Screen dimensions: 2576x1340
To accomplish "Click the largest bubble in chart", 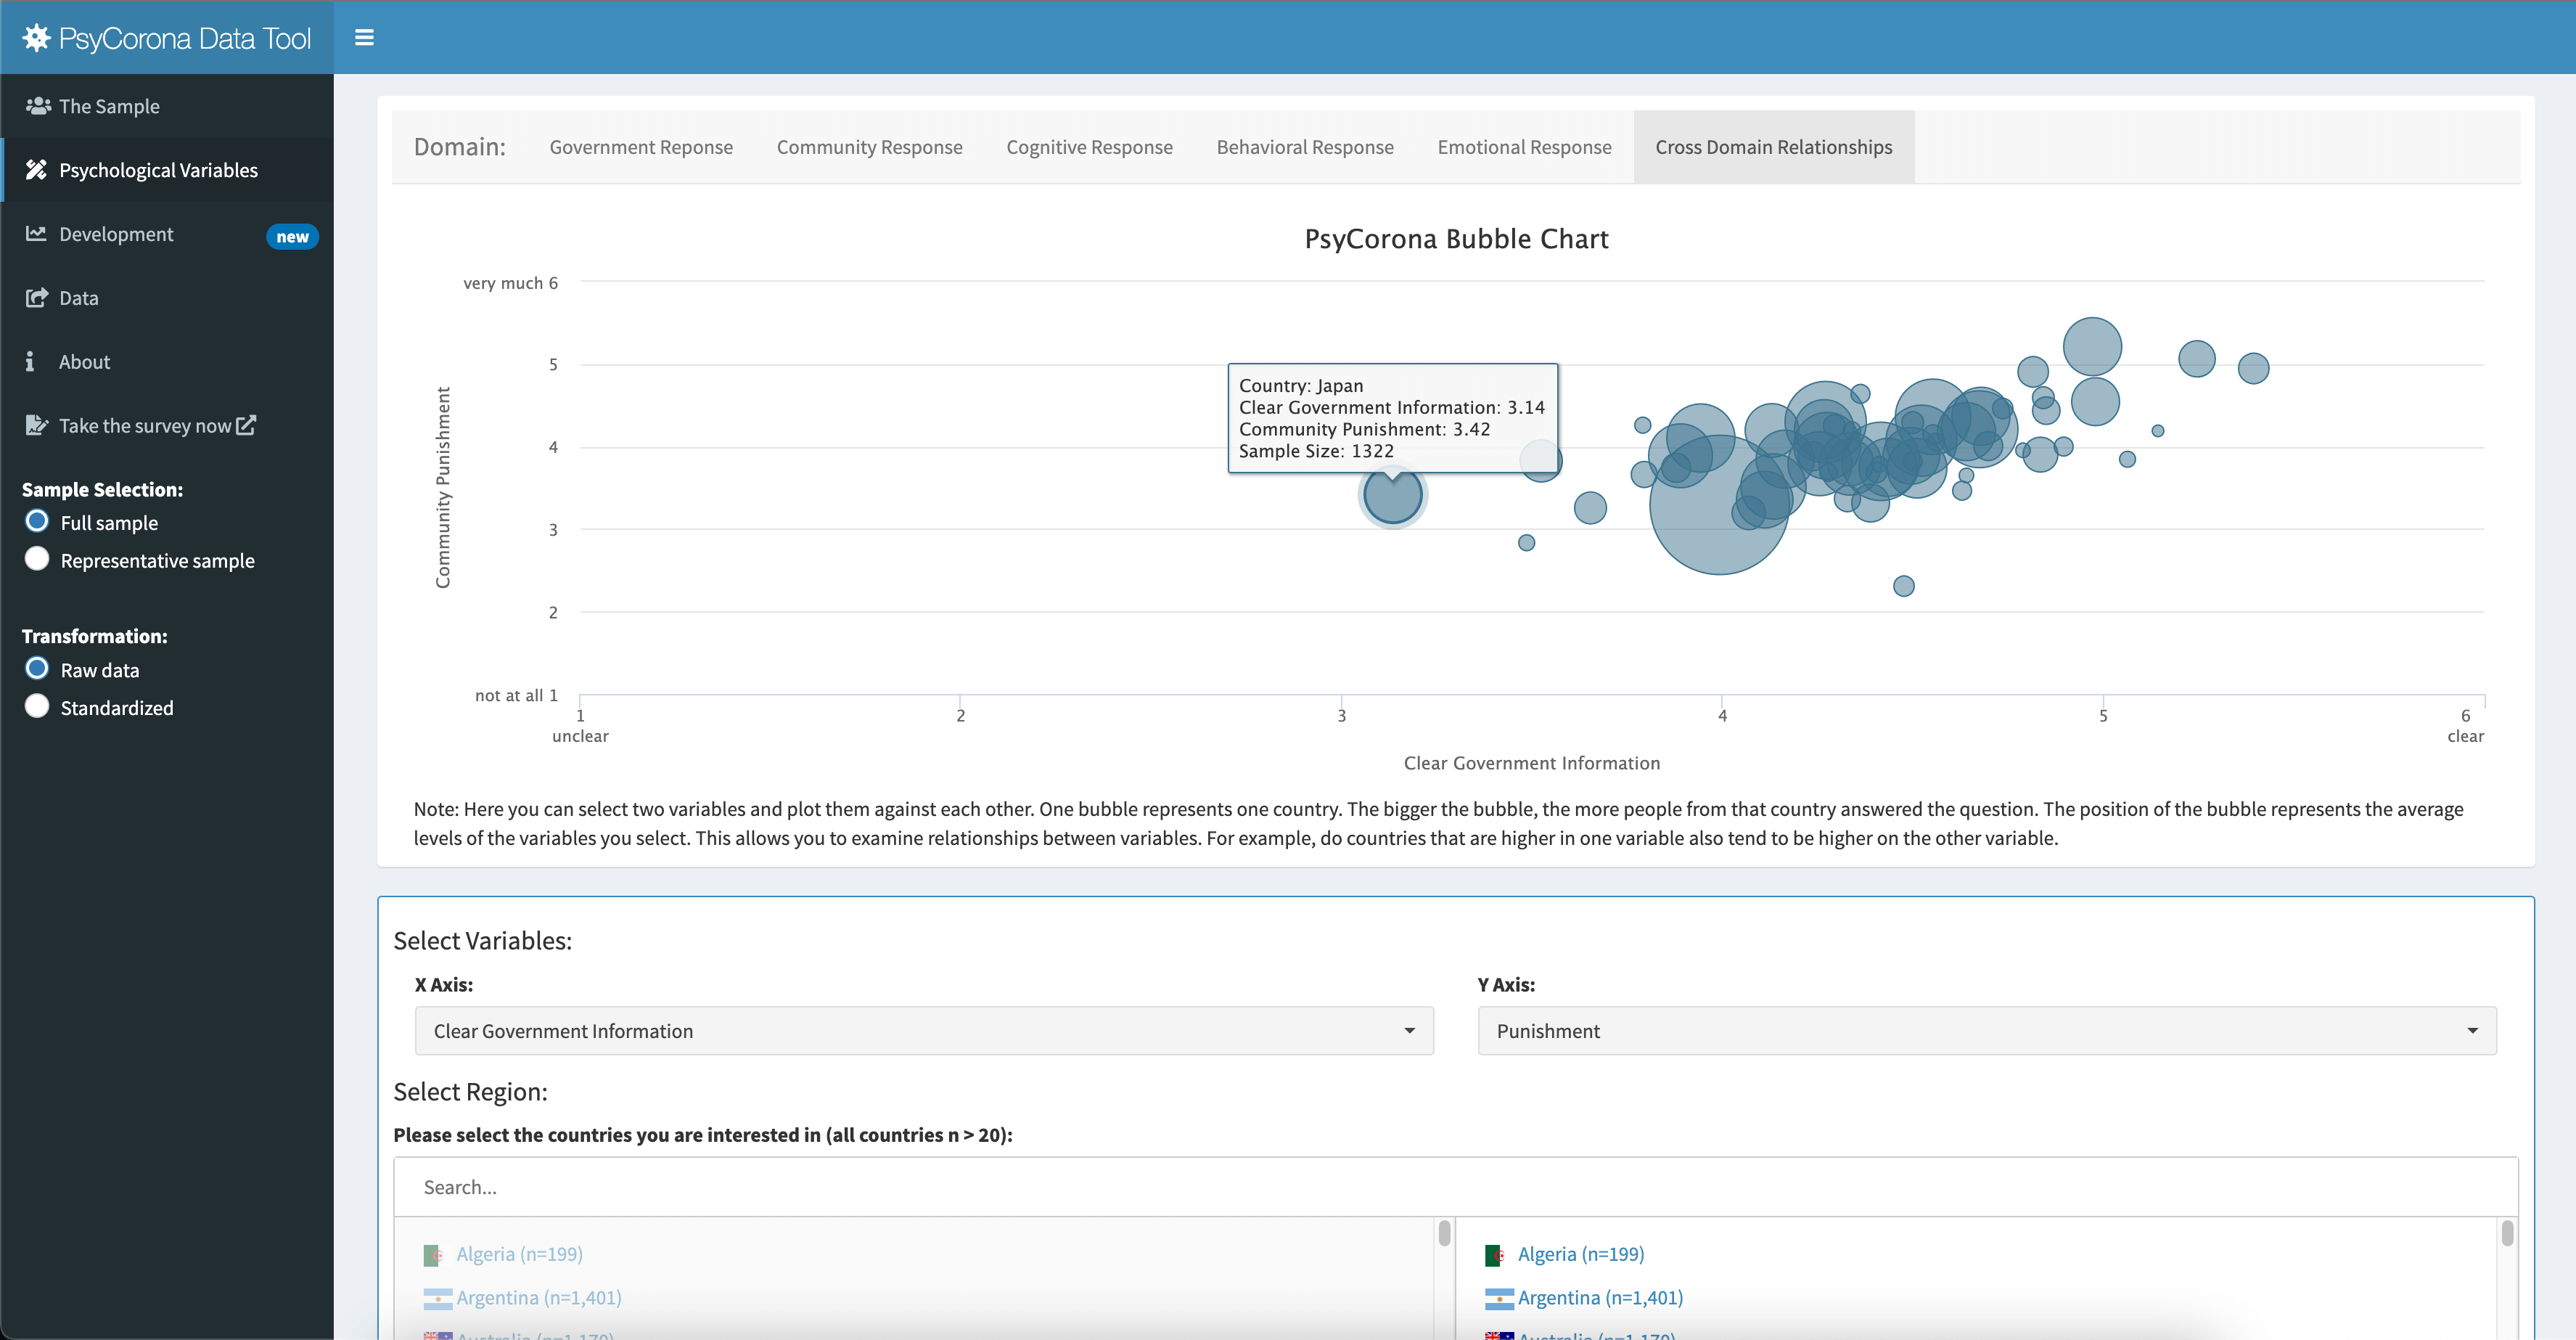I will tap(1719, 504).
